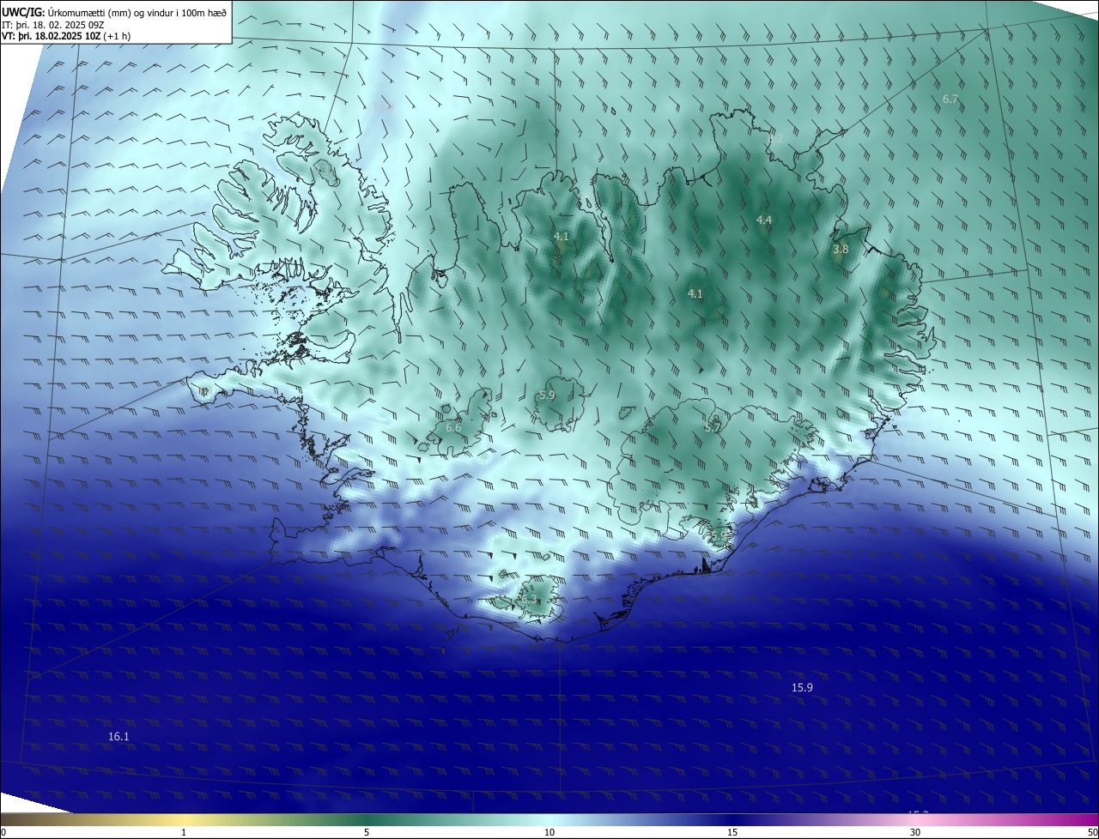Click the 3.8 precipitation value
This screenshot has width=1099, height=839.
[x=840, y=250]
